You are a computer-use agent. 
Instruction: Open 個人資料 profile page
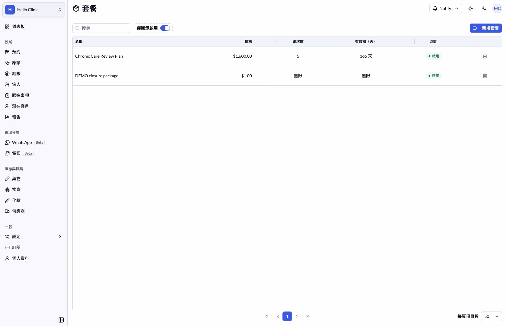pyautogui.click(x=33, y=258)
